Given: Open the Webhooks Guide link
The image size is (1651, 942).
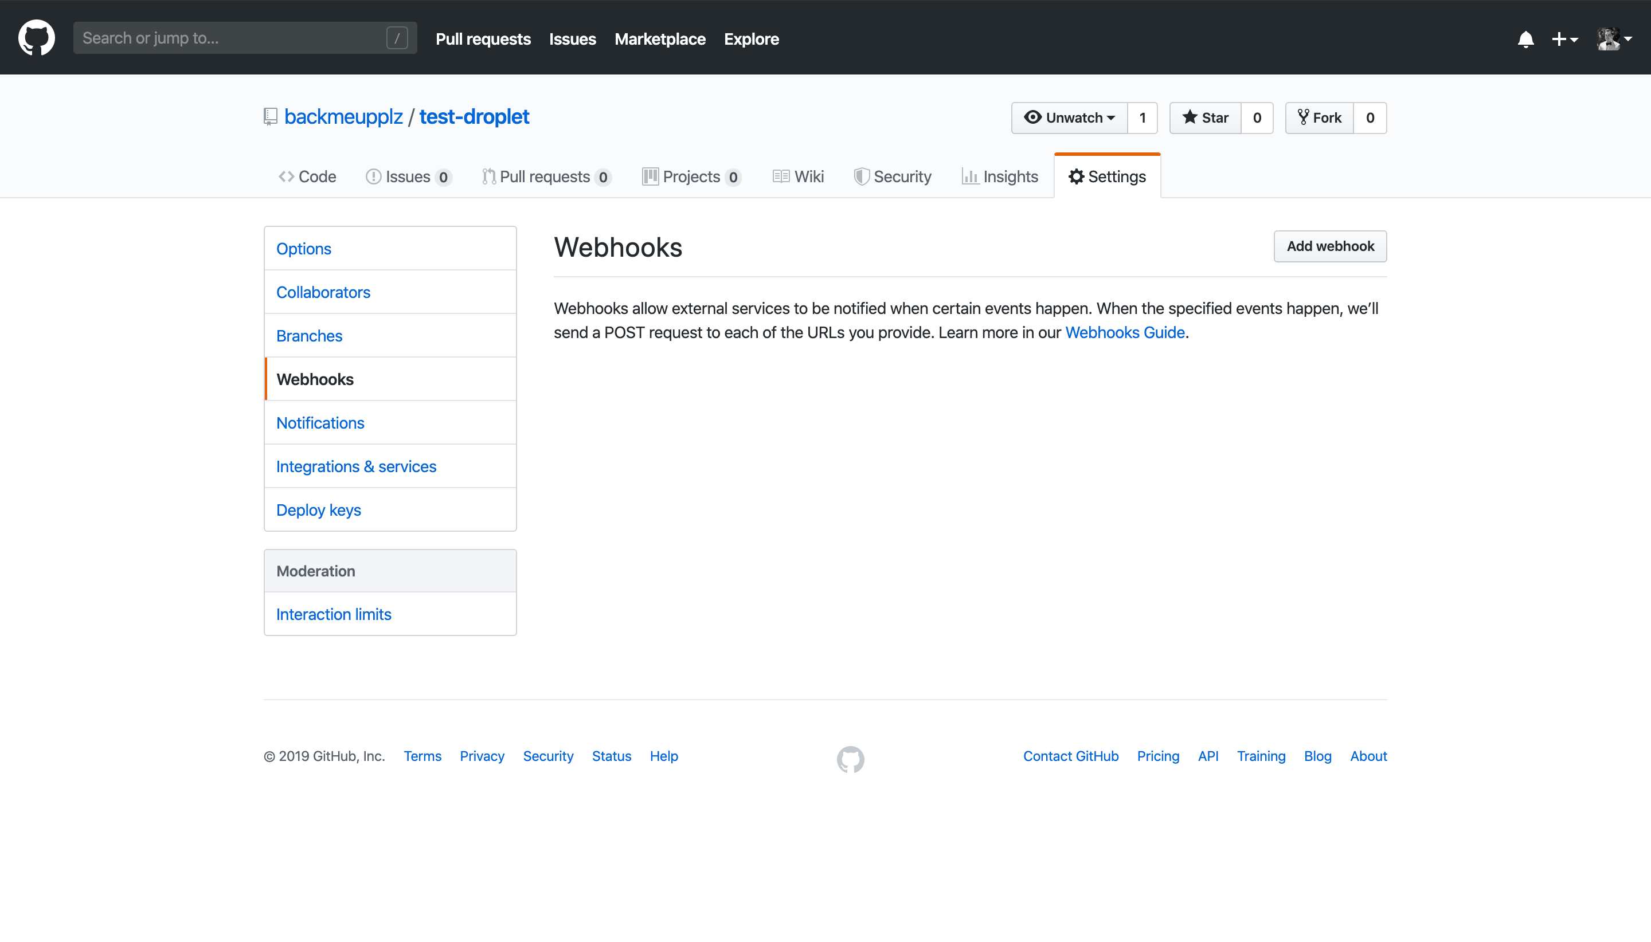Looking at the screenshot, I should 1125,332.
